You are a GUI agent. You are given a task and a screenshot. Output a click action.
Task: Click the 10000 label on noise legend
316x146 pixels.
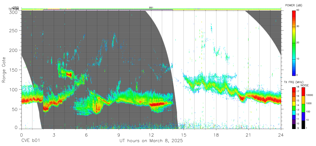click(x=309, y=95)
